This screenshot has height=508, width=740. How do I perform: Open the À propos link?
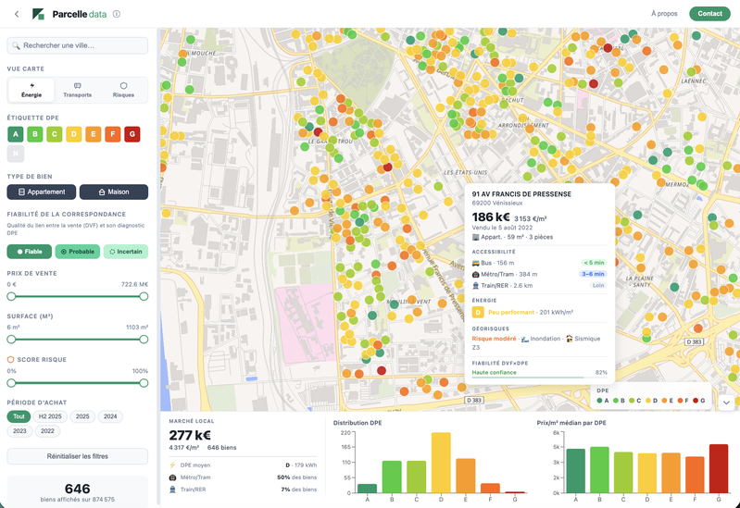tap(664, 14)
